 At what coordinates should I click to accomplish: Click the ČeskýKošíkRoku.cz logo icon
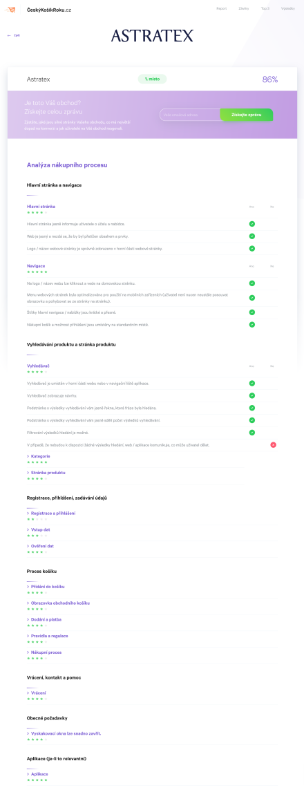[10, 10]
